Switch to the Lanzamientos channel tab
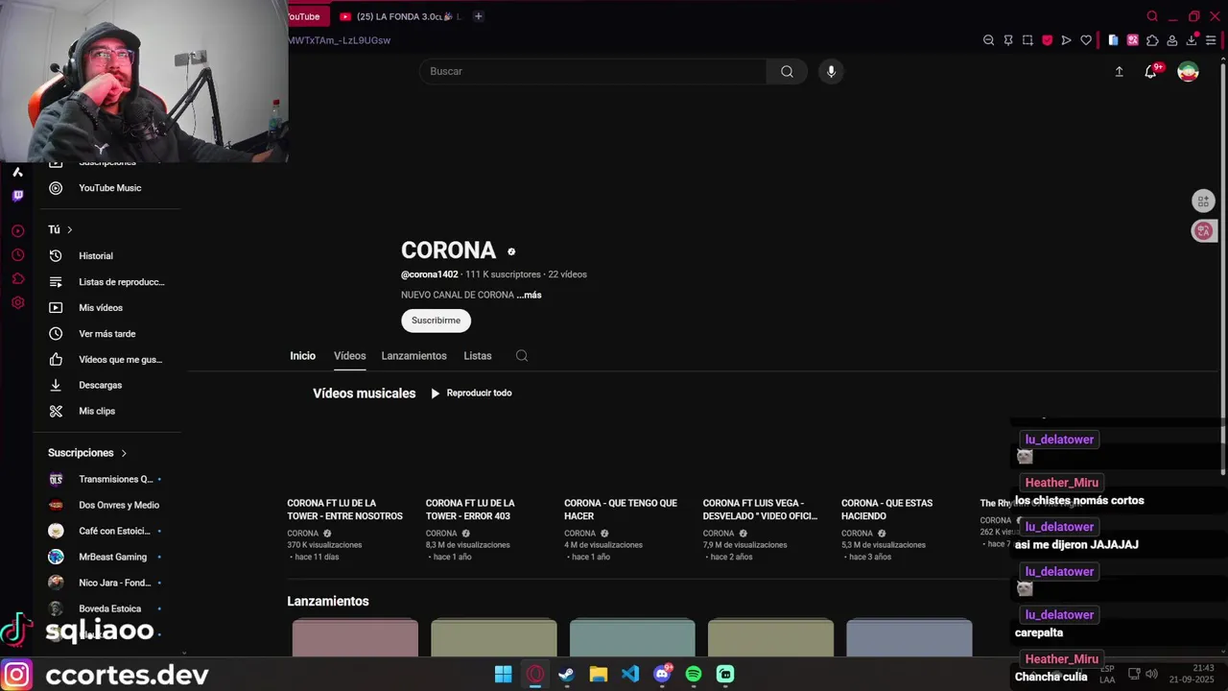 tap(413, 356)
